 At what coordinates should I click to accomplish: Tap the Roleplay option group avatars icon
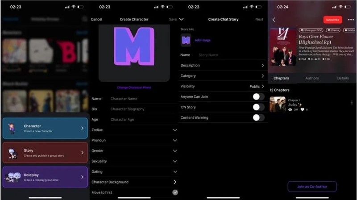tap(12, 177)
